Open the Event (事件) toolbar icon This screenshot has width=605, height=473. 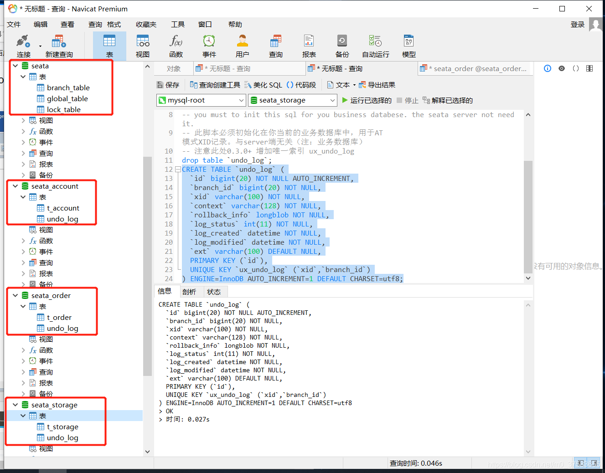pyautogui.click(x=209, y=46)
